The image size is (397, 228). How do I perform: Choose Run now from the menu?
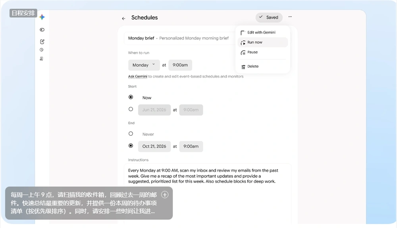point(262,42)
